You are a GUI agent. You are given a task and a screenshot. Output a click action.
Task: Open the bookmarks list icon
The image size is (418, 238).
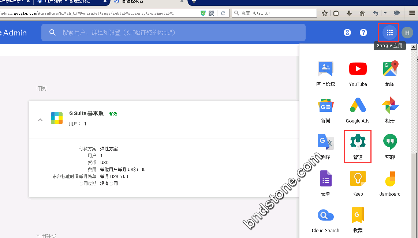(336, 13)
